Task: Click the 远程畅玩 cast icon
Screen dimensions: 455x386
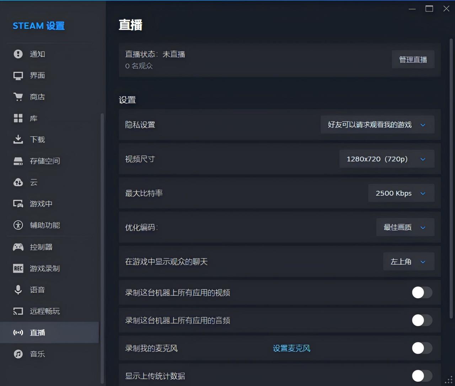Action: point(18,311)
